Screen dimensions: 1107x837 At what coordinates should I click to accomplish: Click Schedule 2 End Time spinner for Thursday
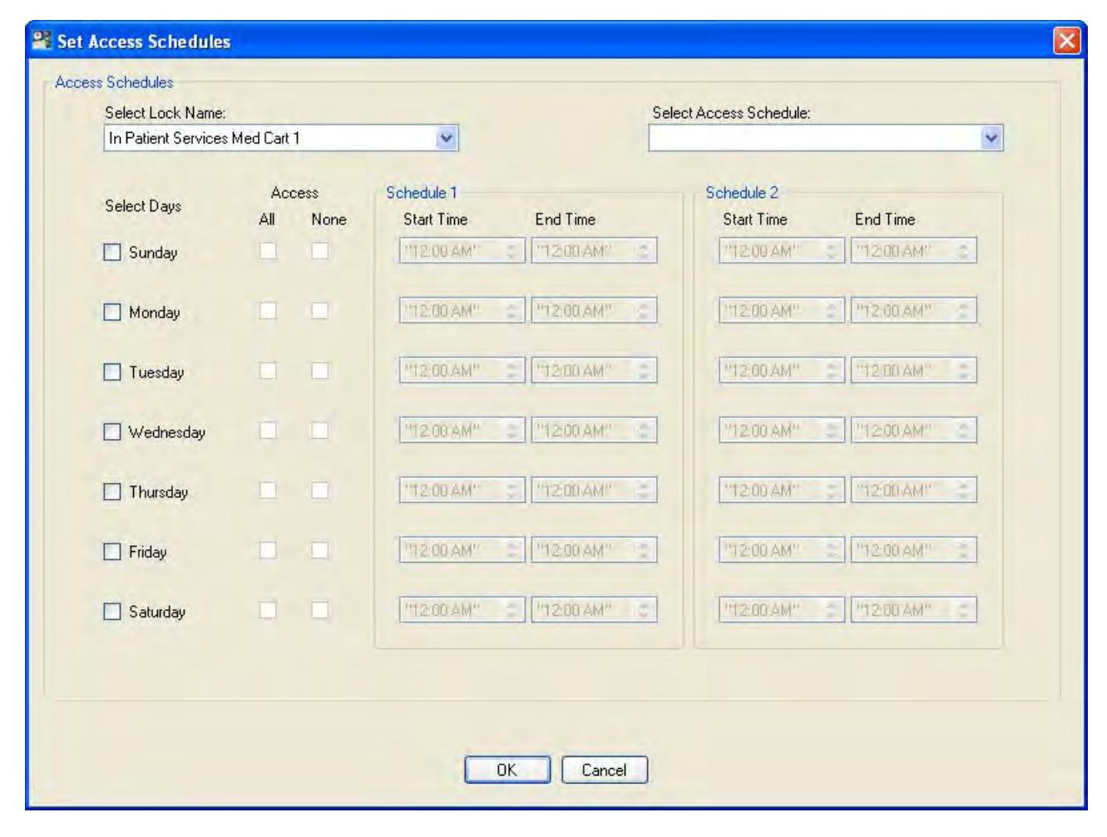point(963,490)
